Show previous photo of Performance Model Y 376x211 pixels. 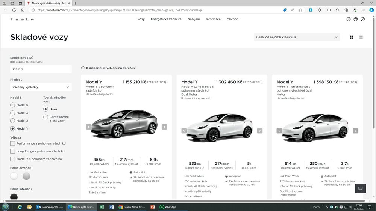click(279, 131)
